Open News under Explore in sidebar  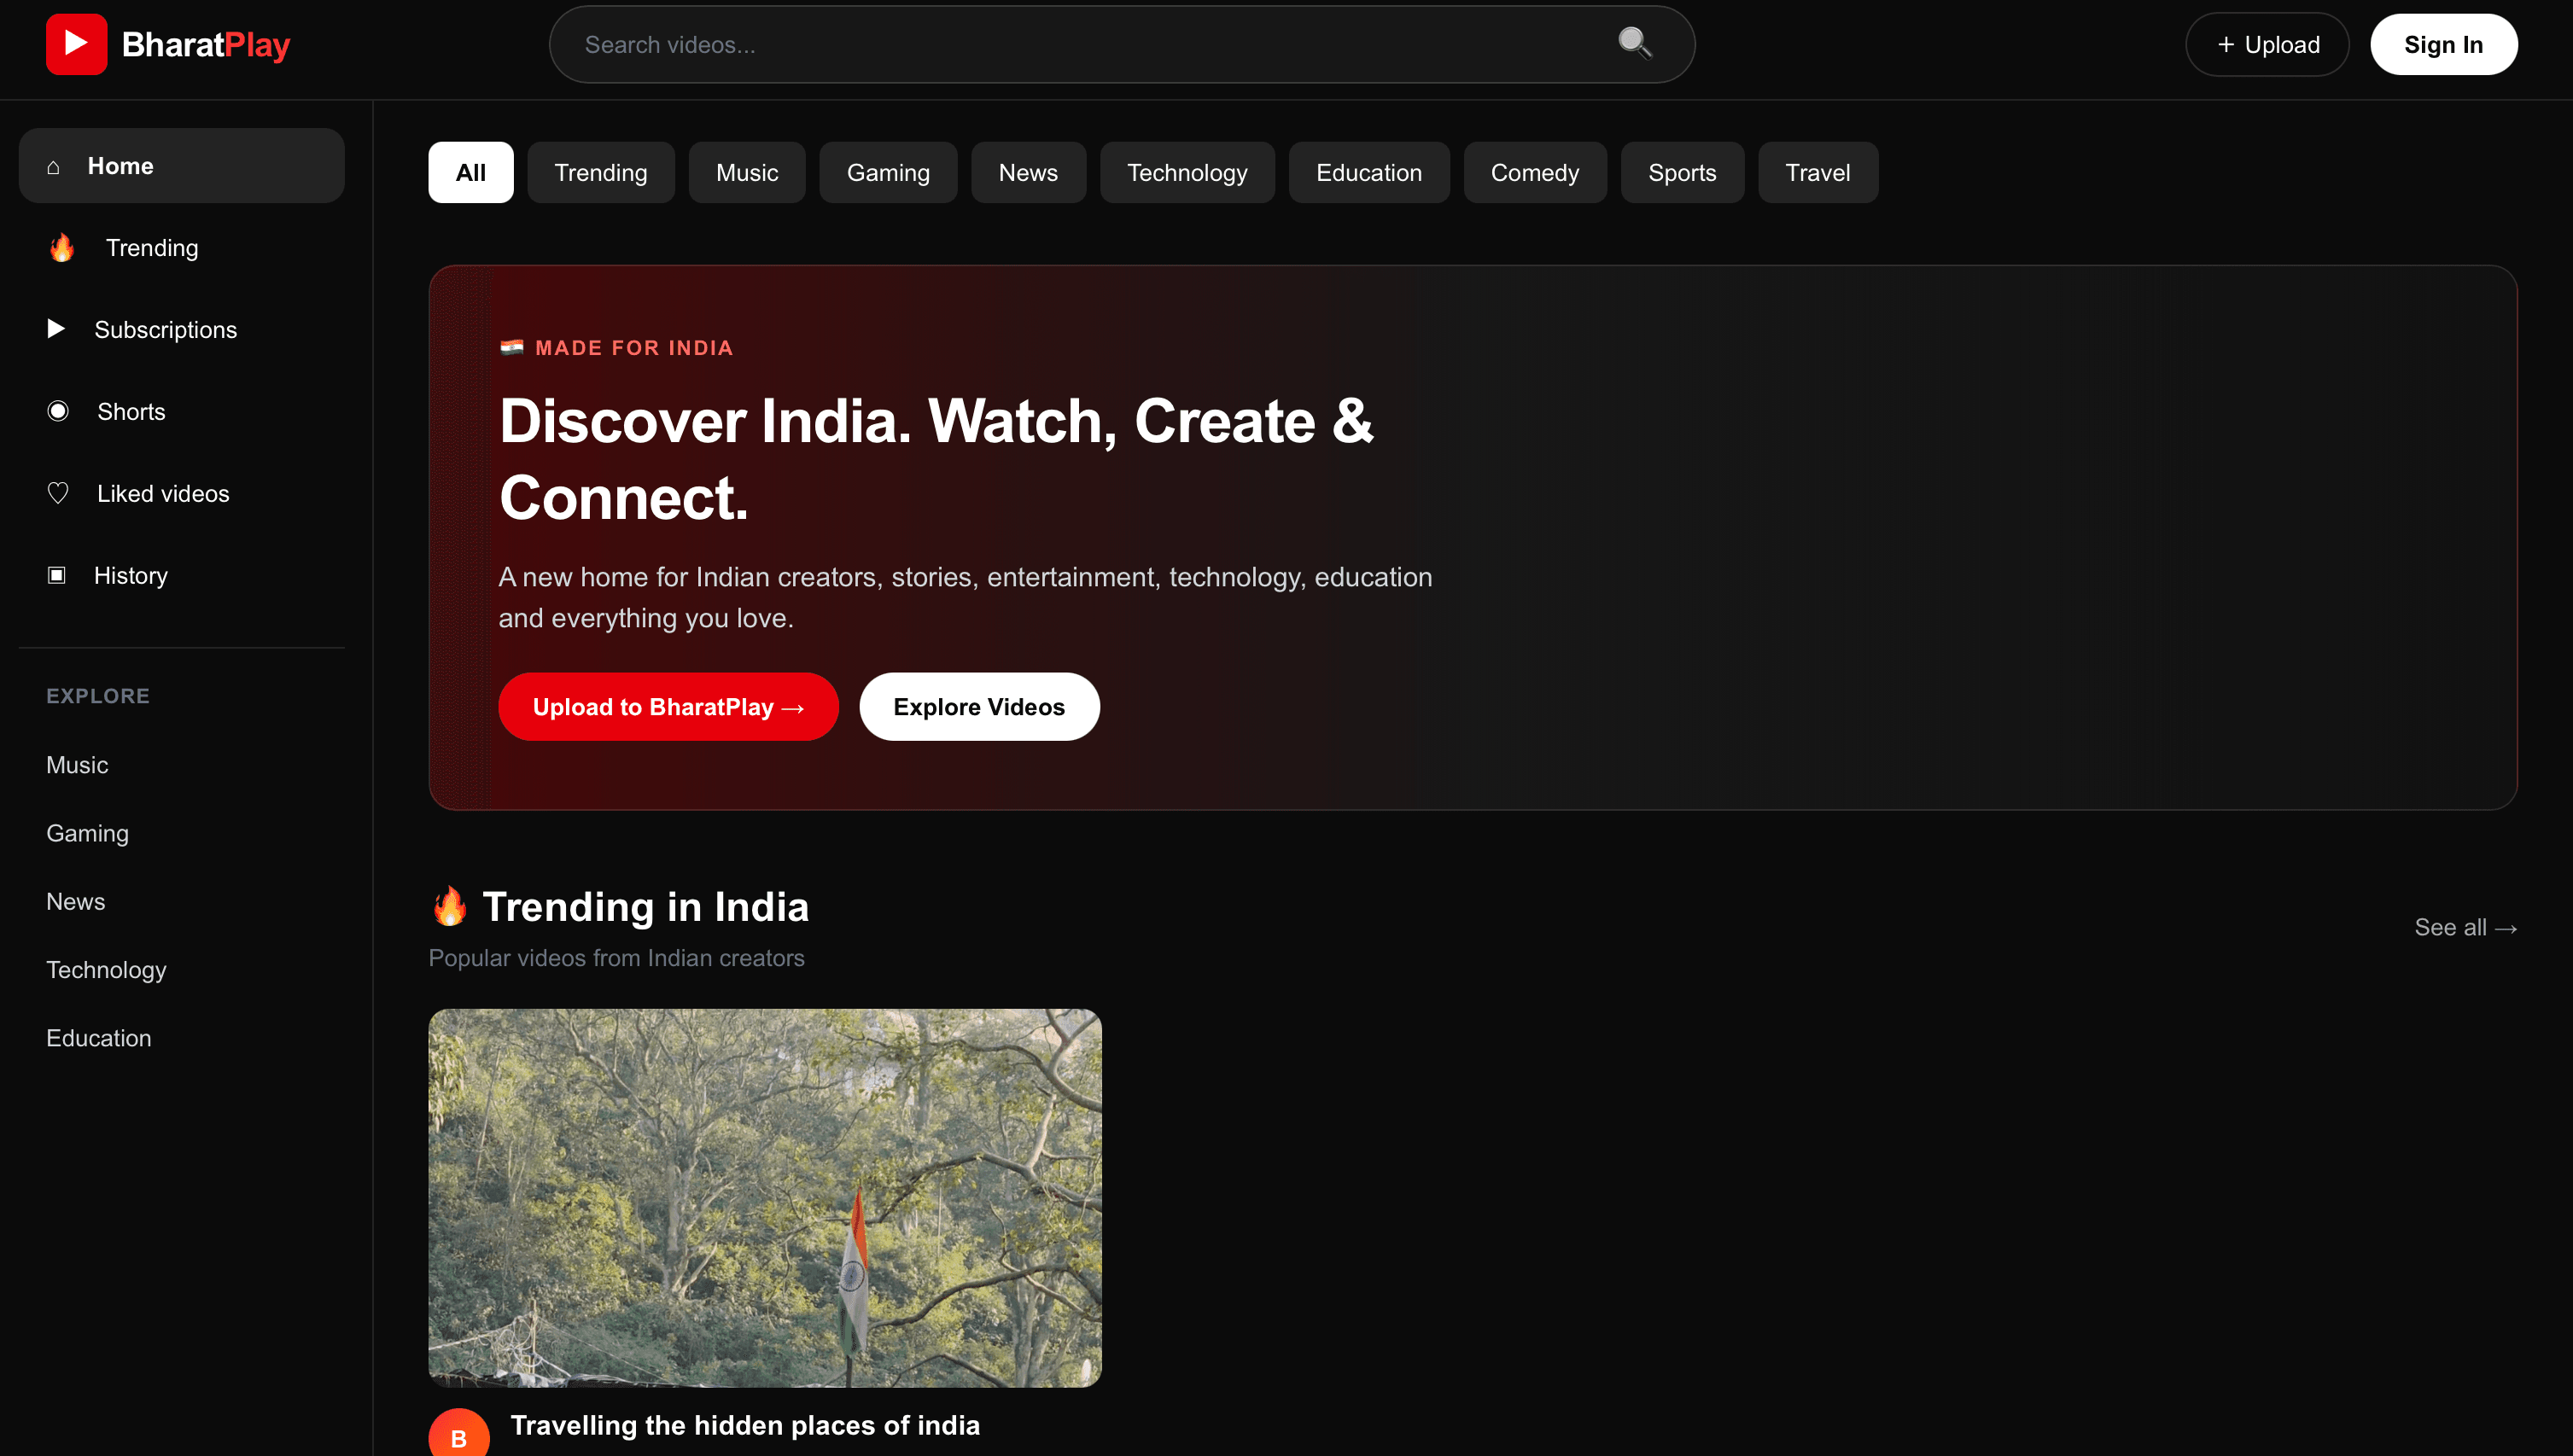point(75,901)
